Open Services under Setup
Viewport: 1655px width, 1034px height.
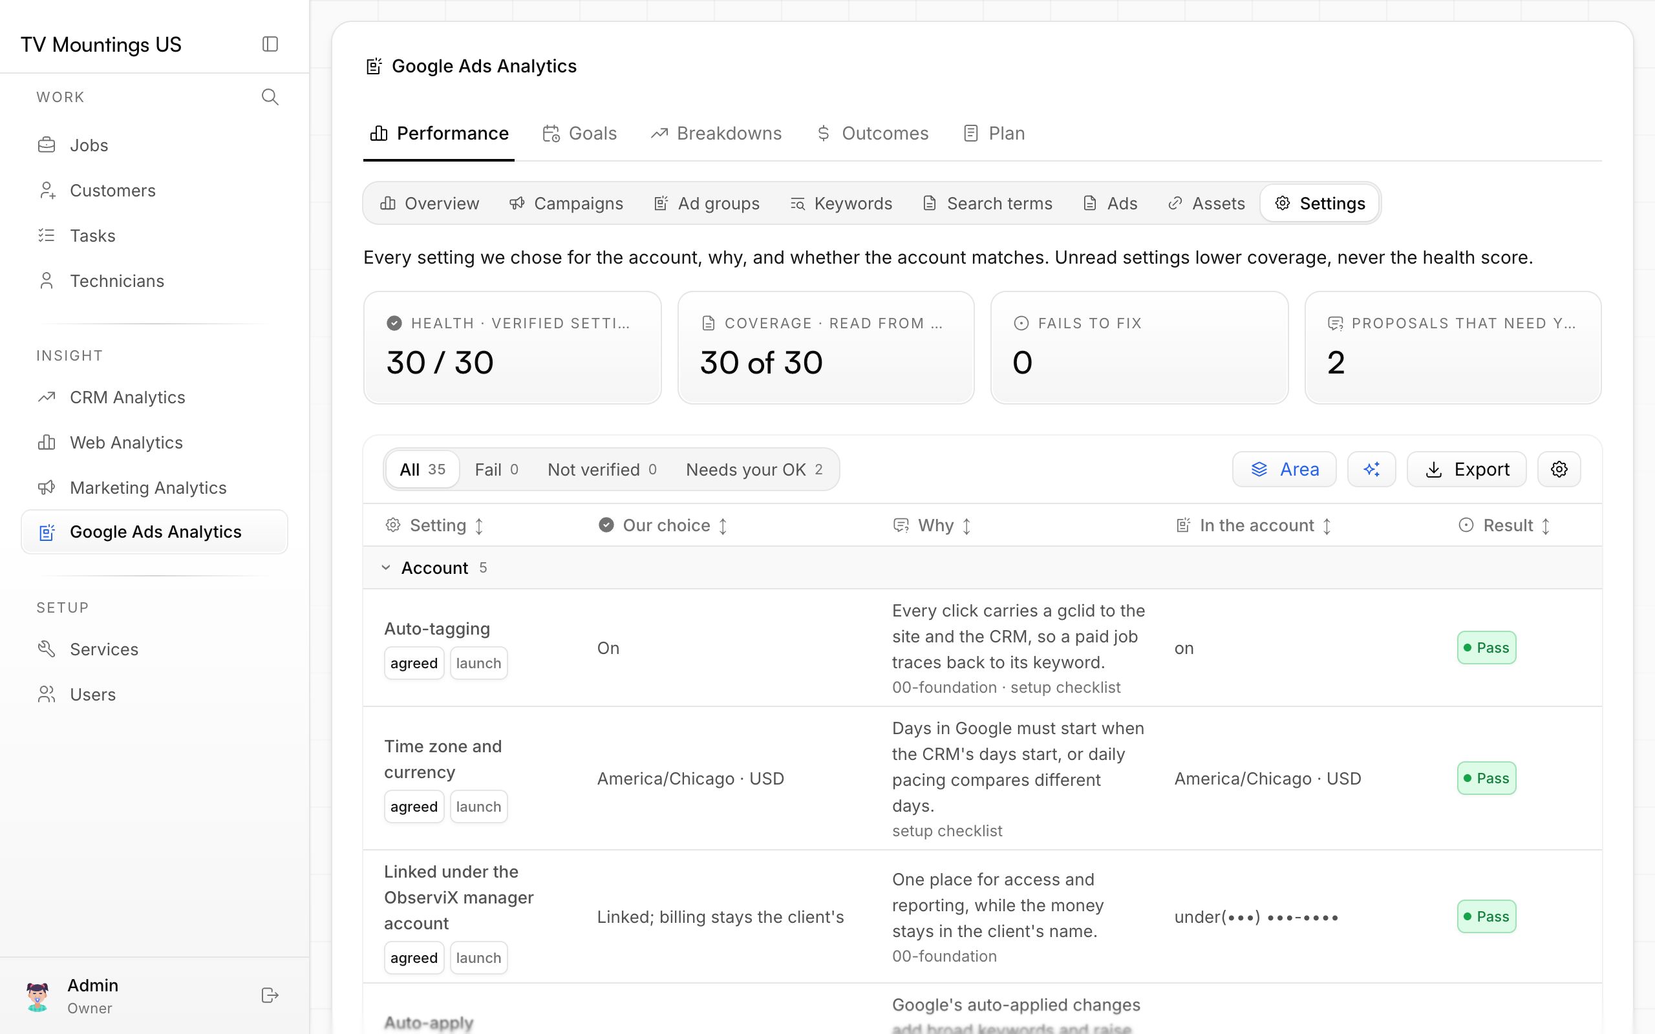tap(155, 649)
